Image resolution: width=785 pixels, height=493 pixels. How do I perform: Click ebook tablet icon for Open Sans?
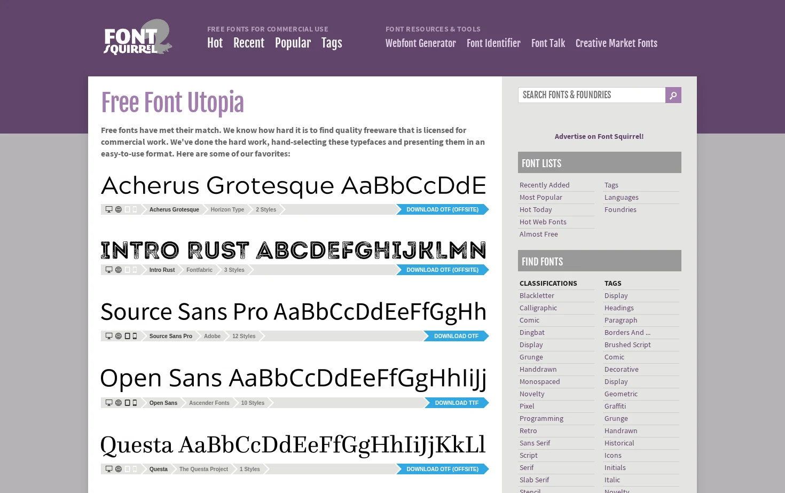(x=128, y=403)
